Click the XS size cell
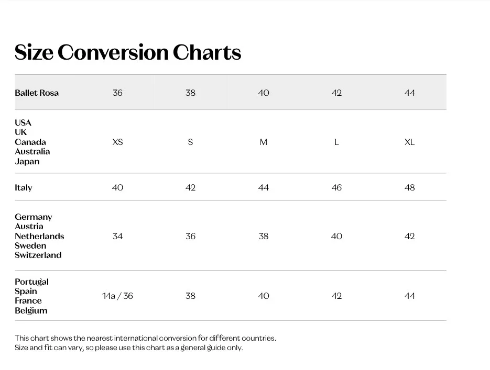490x370 pixels. coord(117,142)
